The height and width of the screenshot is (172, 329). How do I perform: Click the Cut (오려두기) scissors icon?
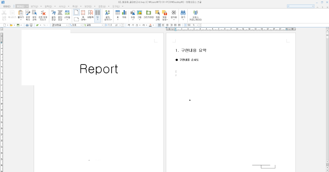[x=4, y=13]
